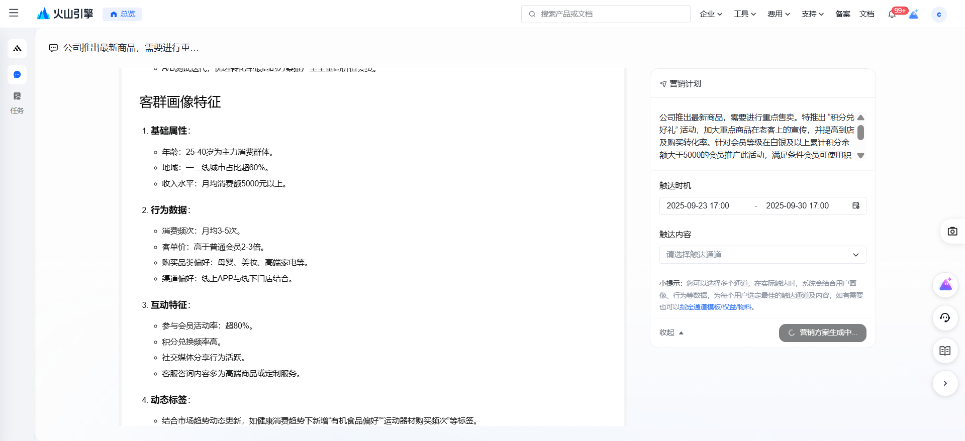Click the 积分兑换频率高 bullet text
Viewport: 965px width, 441px height.
click(x=193, y=342)
